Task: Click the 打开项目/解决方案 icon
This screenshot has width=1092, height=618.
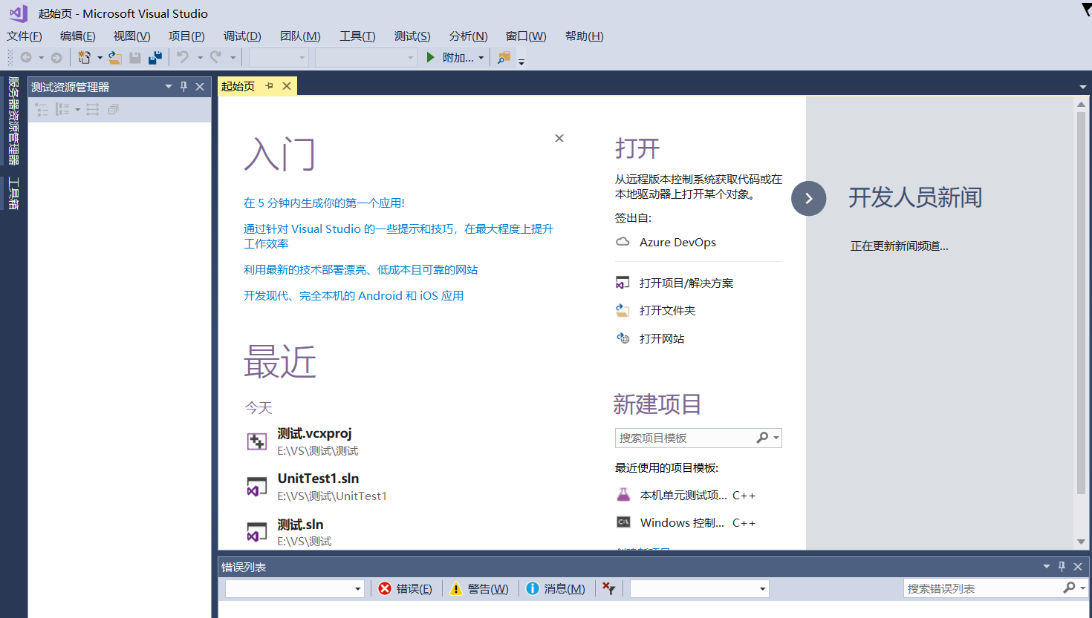Action: click(x=623, y=283)
